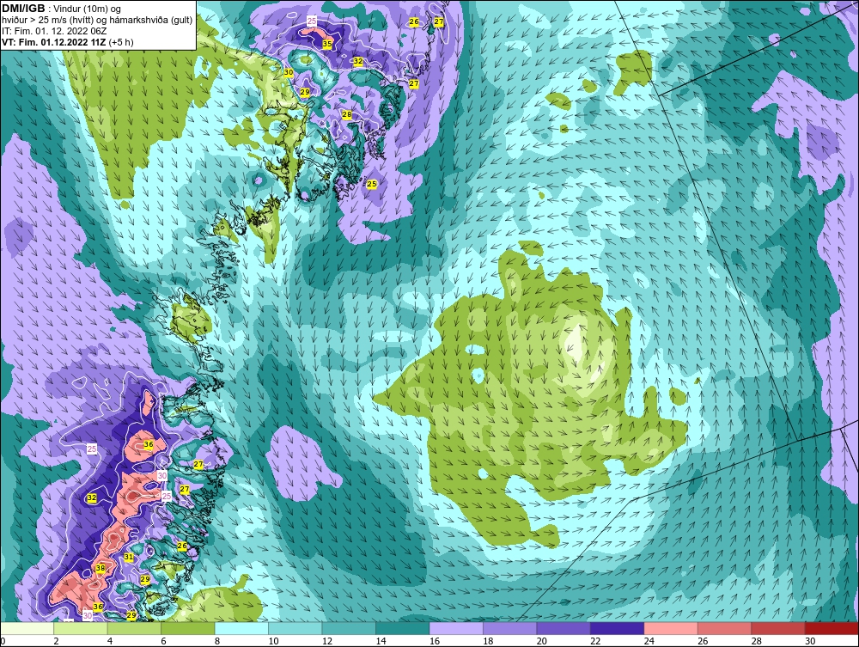Select the 20–22 m/s violet swatch
The image size is (859, 647).
[x=564, y=628]
